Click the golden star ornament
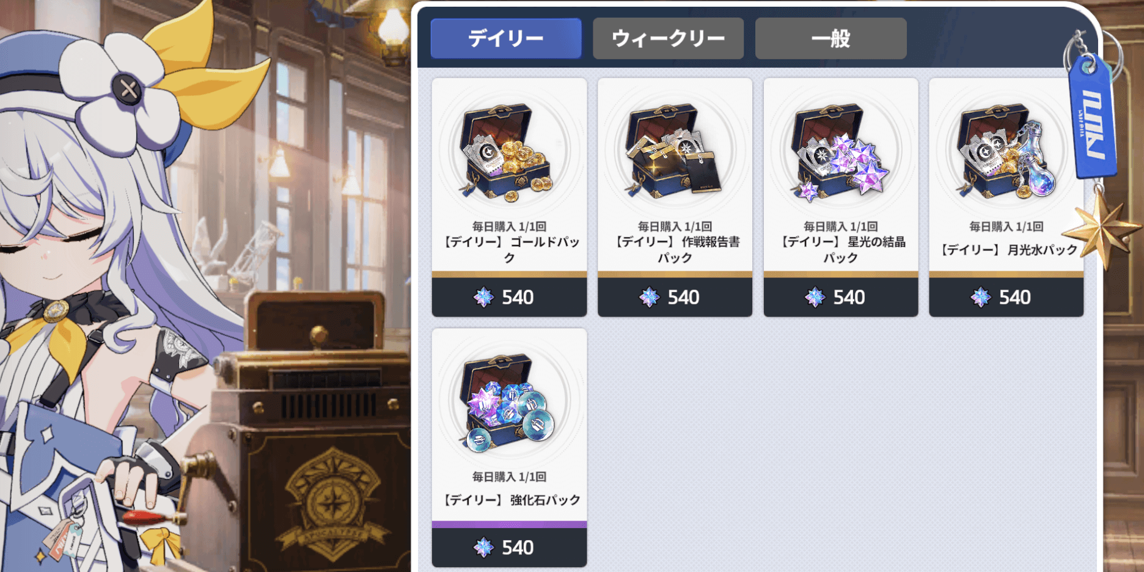The width and height of the screenshot is (1144, 572). (x=1103, y=229)
